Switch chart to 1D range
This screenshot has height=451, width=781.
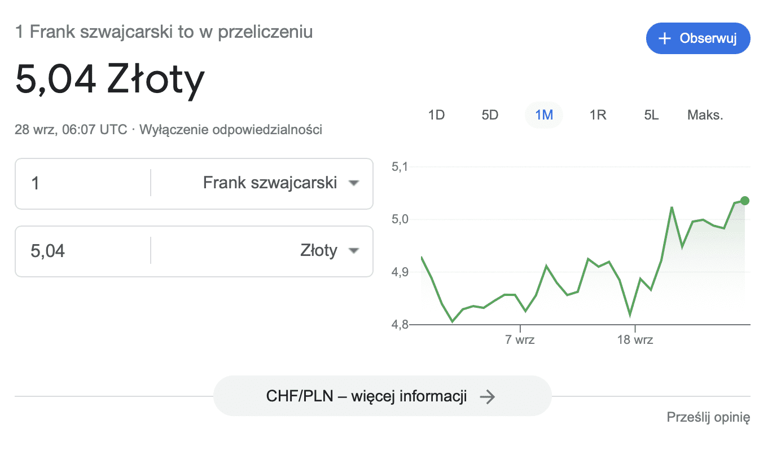[x=436, y=115]
